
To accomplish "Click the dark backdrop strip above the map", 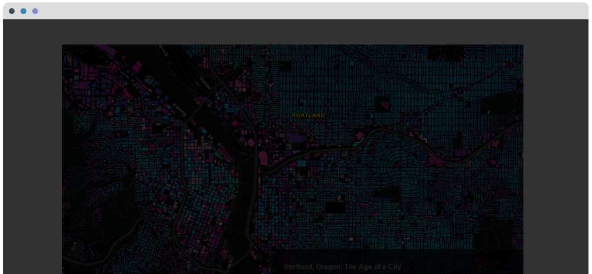I will click(x=293, y=32).
